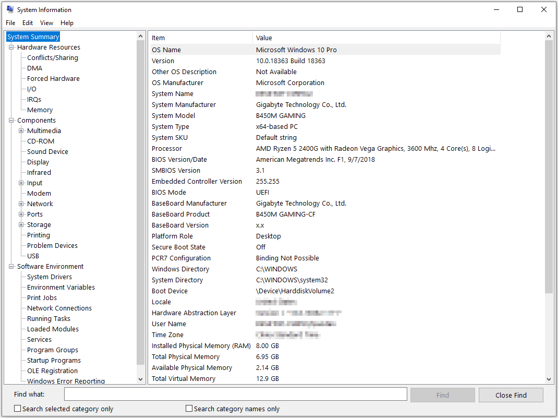558x418 pixels.
Task: Click the Find button
Action: (x=442, y=395)
